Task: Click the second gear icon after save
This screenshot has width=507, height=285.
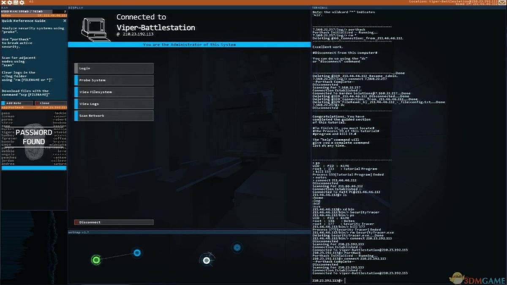Action: 22,3
